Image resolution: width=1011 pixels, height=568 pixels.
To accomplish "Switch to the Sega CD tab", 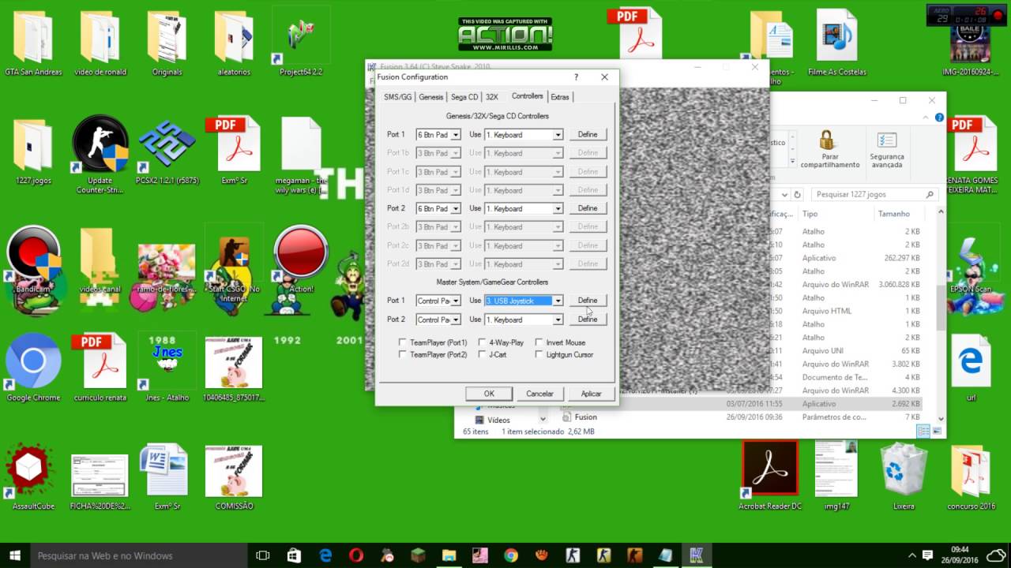I will 464,96.
